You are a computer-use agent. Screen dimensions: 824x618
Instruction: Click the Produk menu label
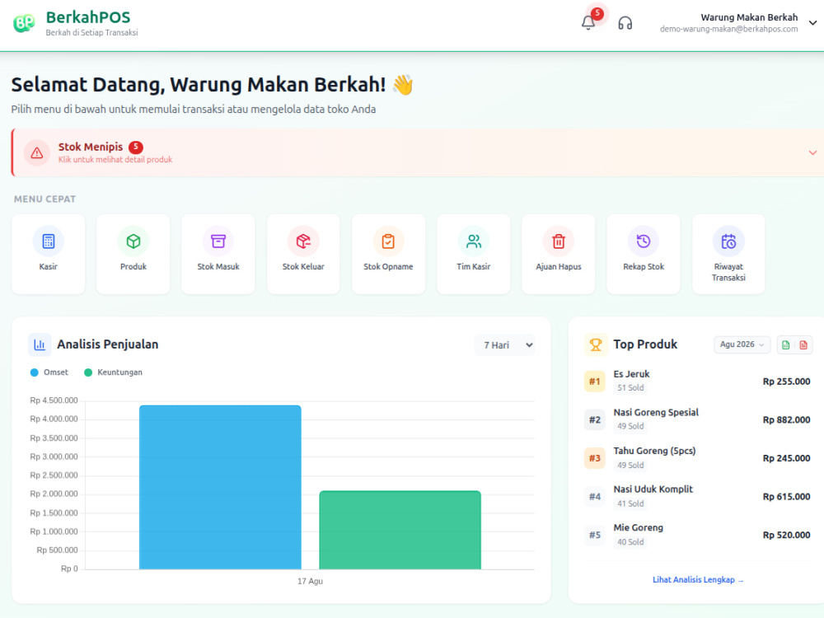click(x=133, y=266)
